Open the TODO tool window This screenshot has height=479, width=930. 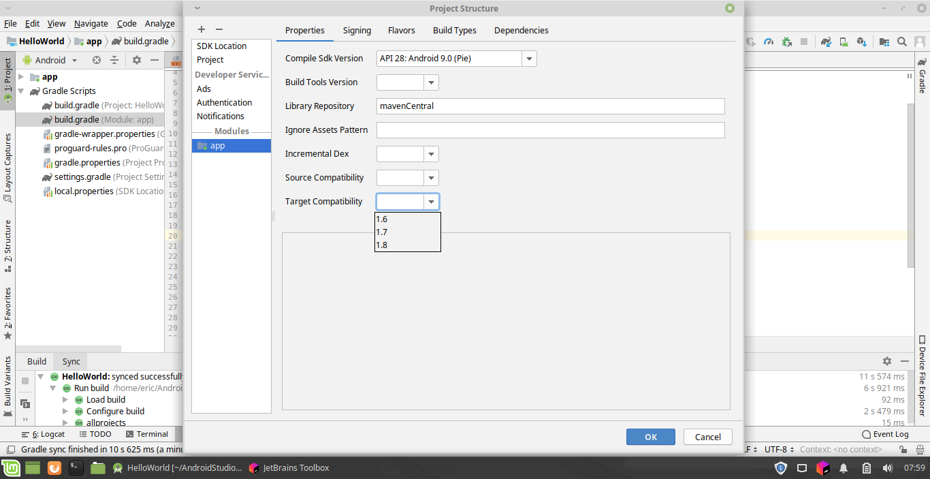[x=95, y=434]
